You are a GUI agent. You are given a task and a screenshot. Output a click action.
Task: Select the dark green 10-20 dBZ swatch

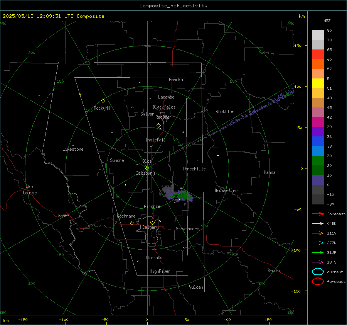pyautogui.click(x=318, y=170)
